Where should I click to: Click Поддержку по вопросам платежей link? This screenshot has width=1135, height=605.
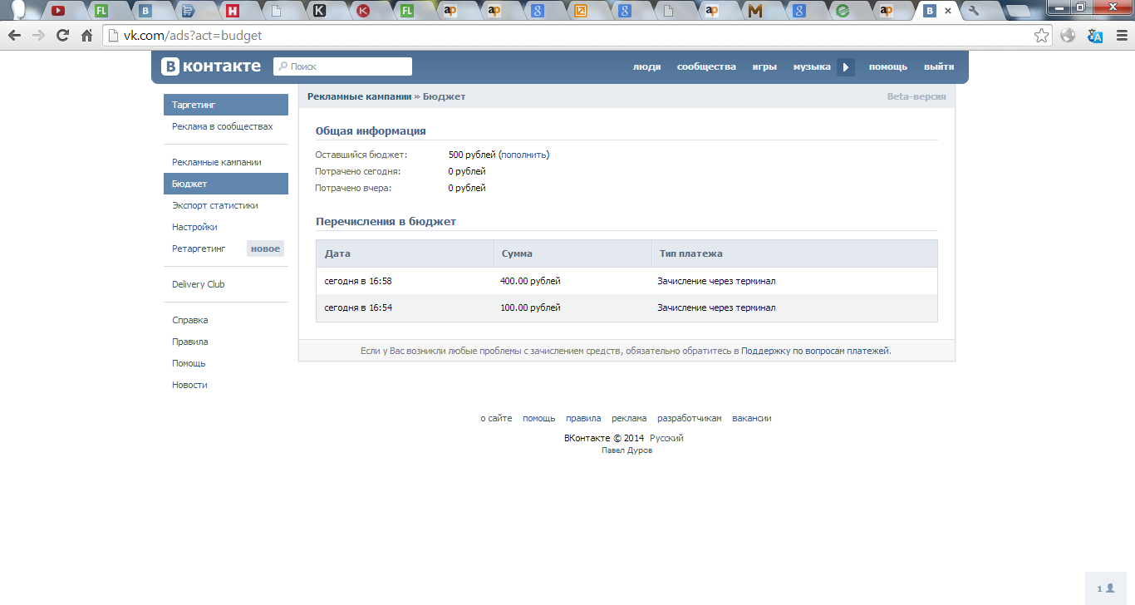point(815,351)
